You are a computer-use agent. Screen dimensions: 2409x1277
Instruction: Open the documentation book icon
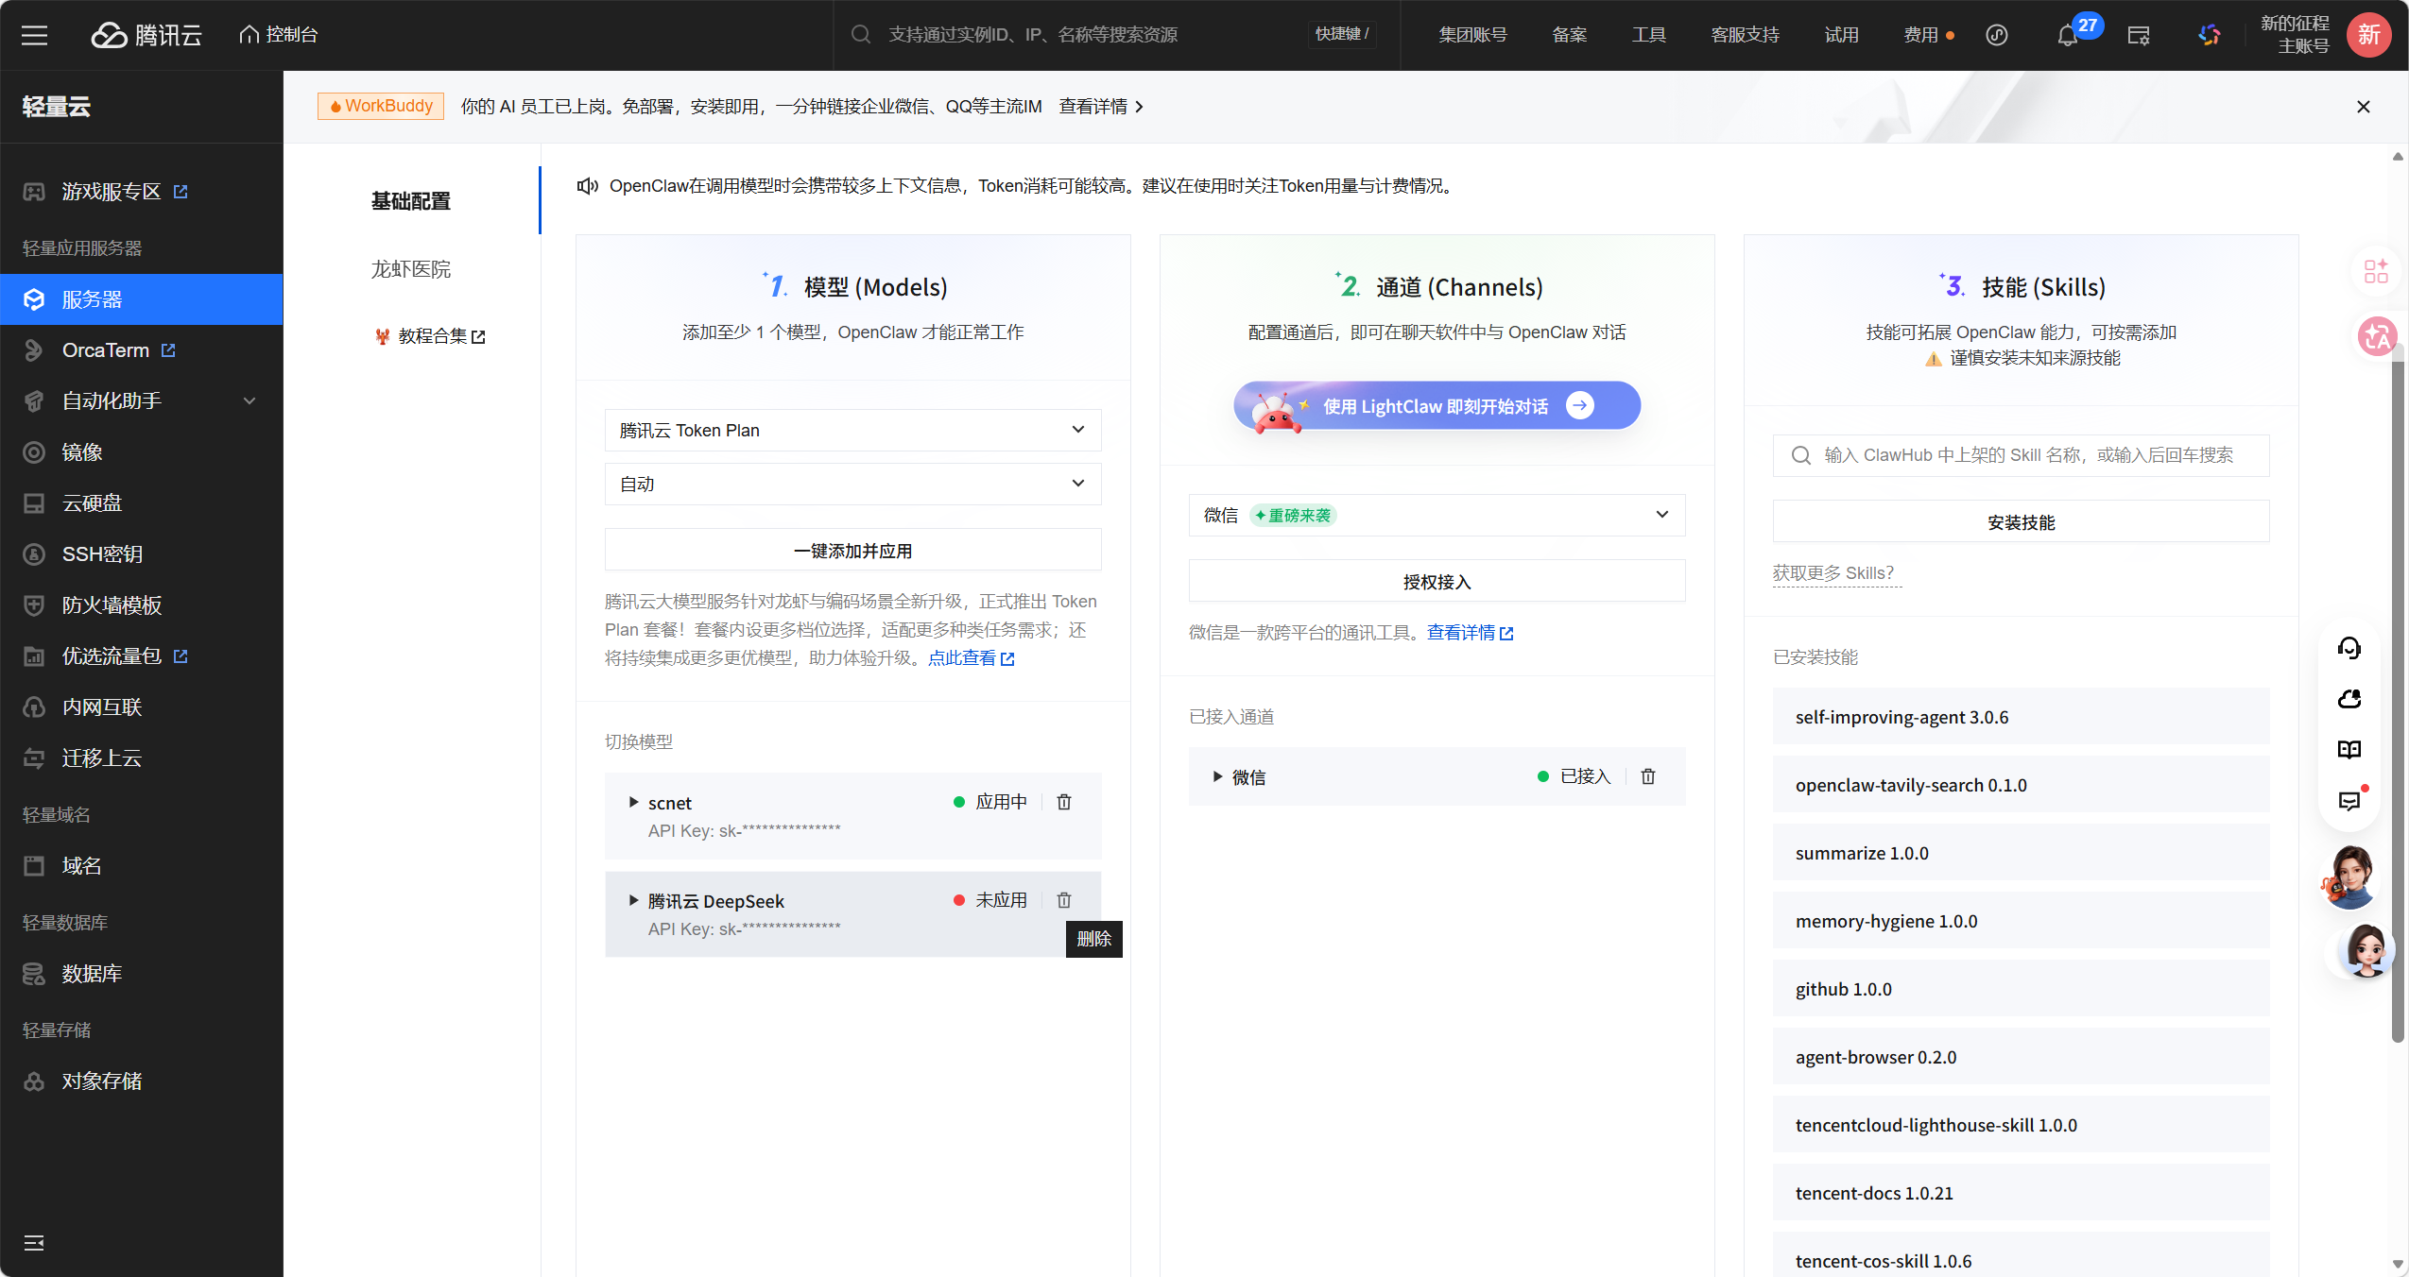pos(2349,750)
